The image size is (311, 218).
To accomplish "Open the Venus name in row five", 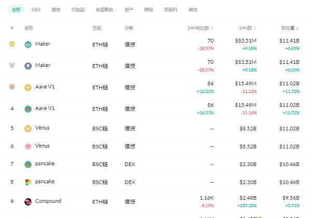I will 43,128.
